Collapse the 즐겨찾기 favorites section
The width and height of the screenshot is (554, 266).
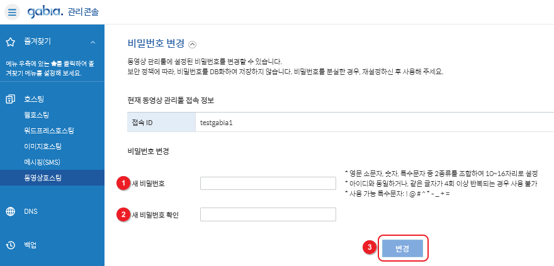click(x=93, y=42)
